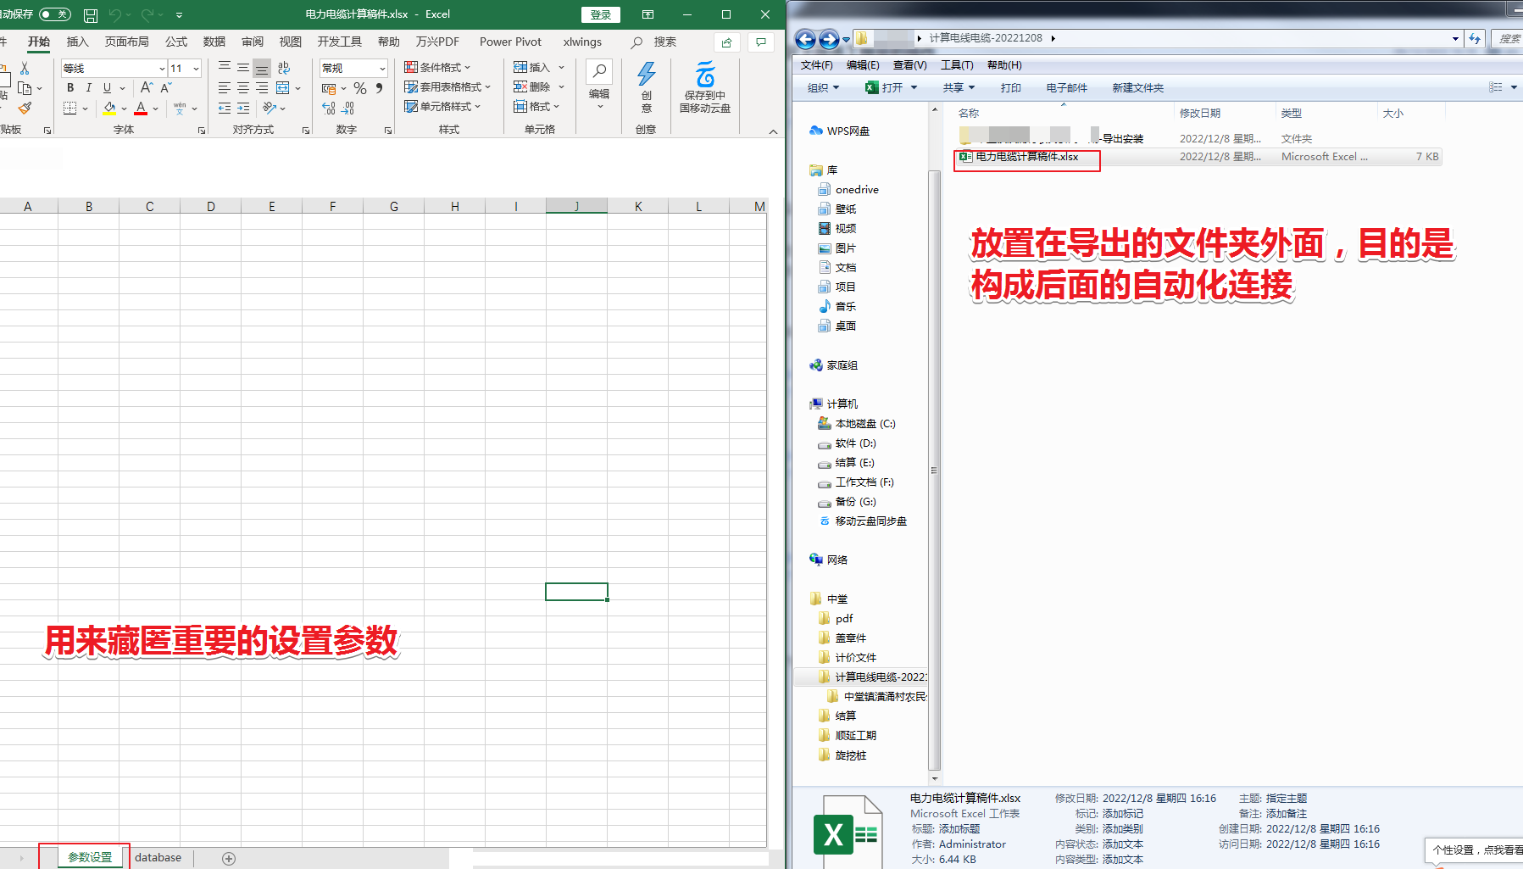Screen dimensions: 1523x869
Task: Sort by the 修改日期 column header
Action: (x=1224, y=113)
